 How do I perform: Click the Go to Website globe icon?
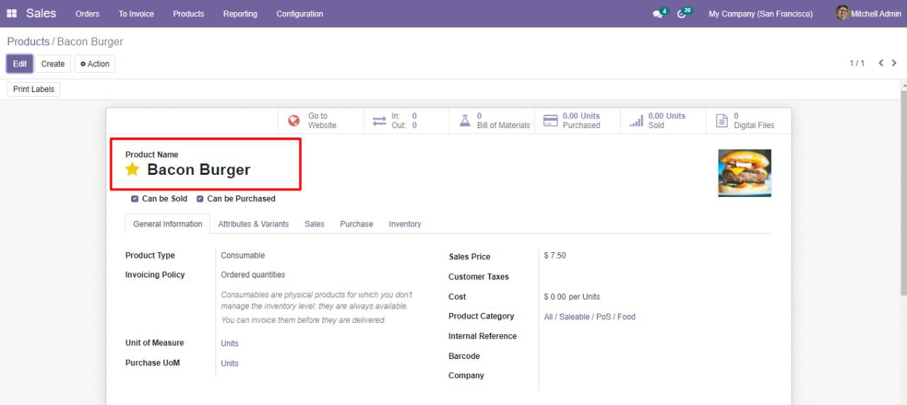pyautogui.click(x=294, y=121)
